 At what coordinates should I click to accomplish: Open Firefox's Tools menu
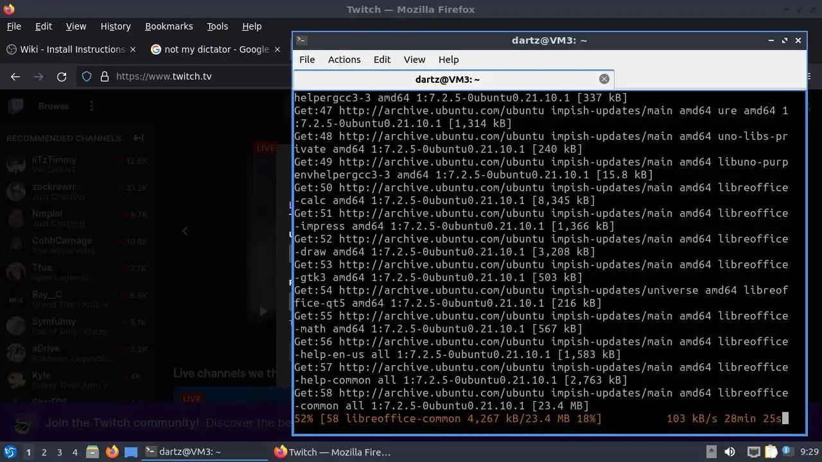217,26
